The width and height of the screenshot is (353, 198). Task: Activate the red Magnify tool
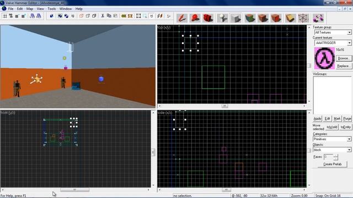[x=195, y=18]
